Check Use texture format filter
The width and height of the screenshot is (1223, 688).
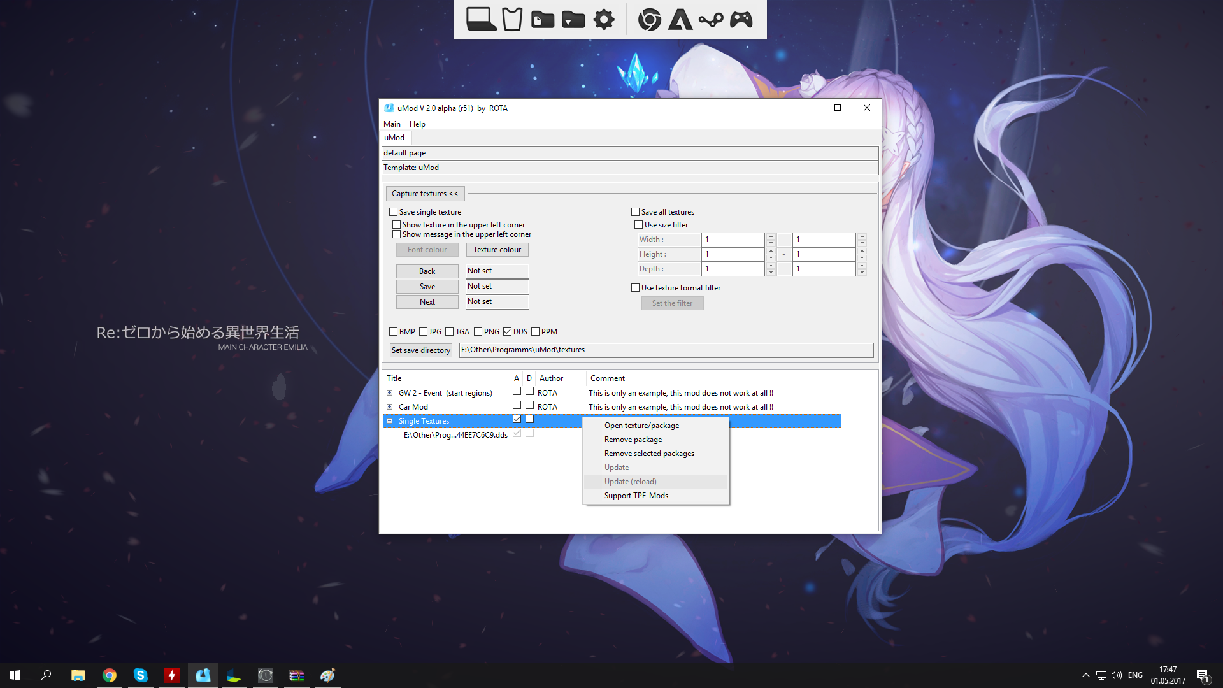(636, 288)
